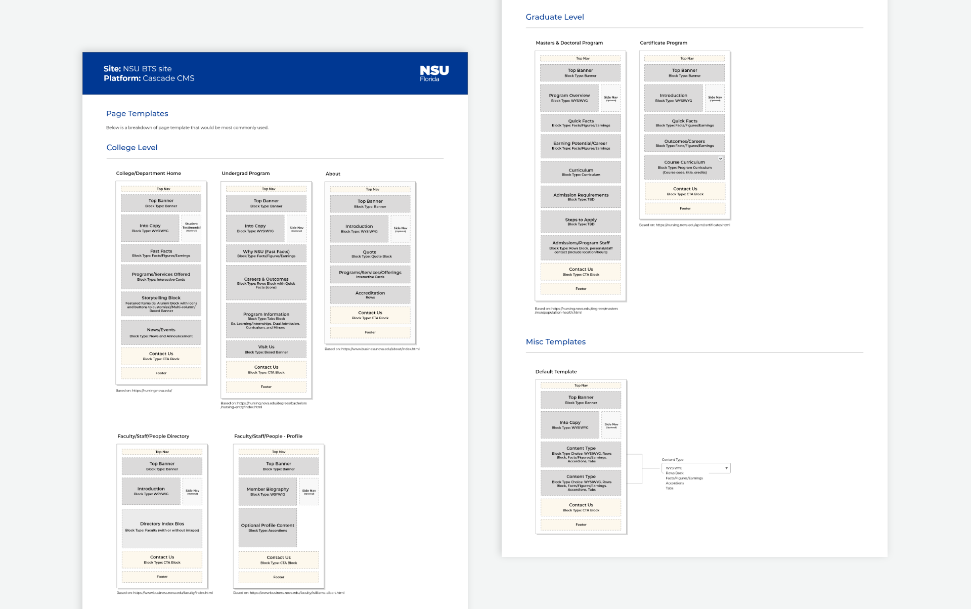
Task: Select Tabs from the Content Type option list
Action: [669, 488]
